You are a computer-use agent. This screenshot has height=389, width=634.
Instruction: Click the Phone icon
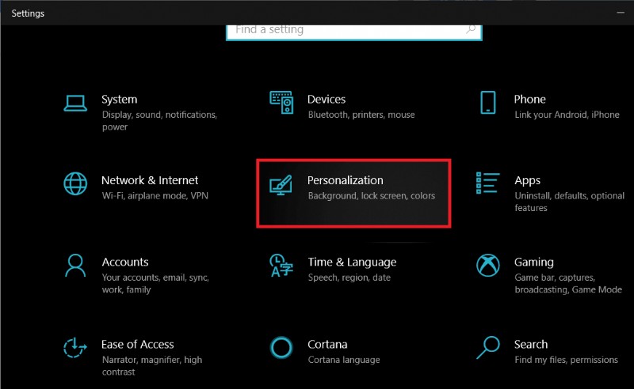coord(487,102)
